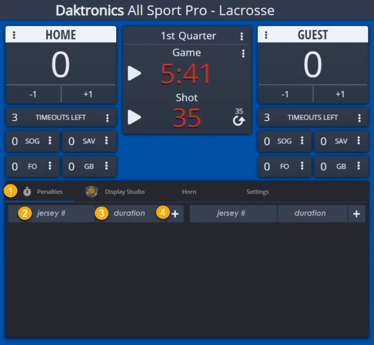Viewport: 374px width, 345px height.
Task: Open the Game clock options menu
Action: [243, 53]
